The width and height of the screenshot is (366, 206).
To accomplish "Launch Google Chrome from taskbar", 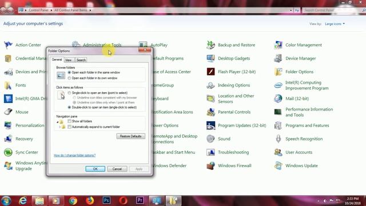I will click(x=73, y=201).
